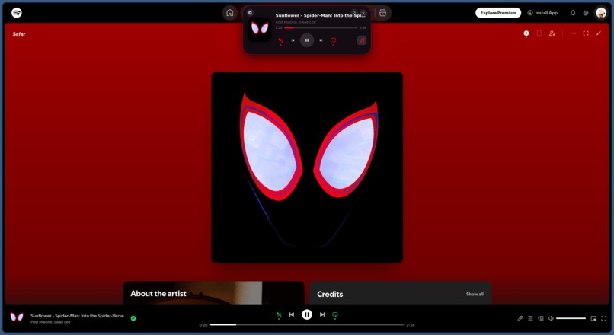This screenshot has width=614, height=335.
Task: Open the music note button in mini player
Action: coord(361,40)
